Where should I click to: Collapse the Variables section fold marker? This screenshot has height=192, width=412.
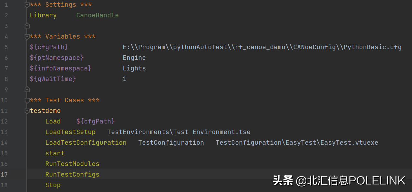point(27,37)
